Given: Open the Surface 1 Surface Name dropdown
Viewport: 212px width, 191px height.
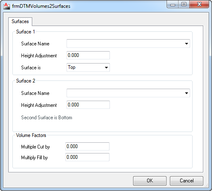Looking at the screenshot, I should coord(128,44).
